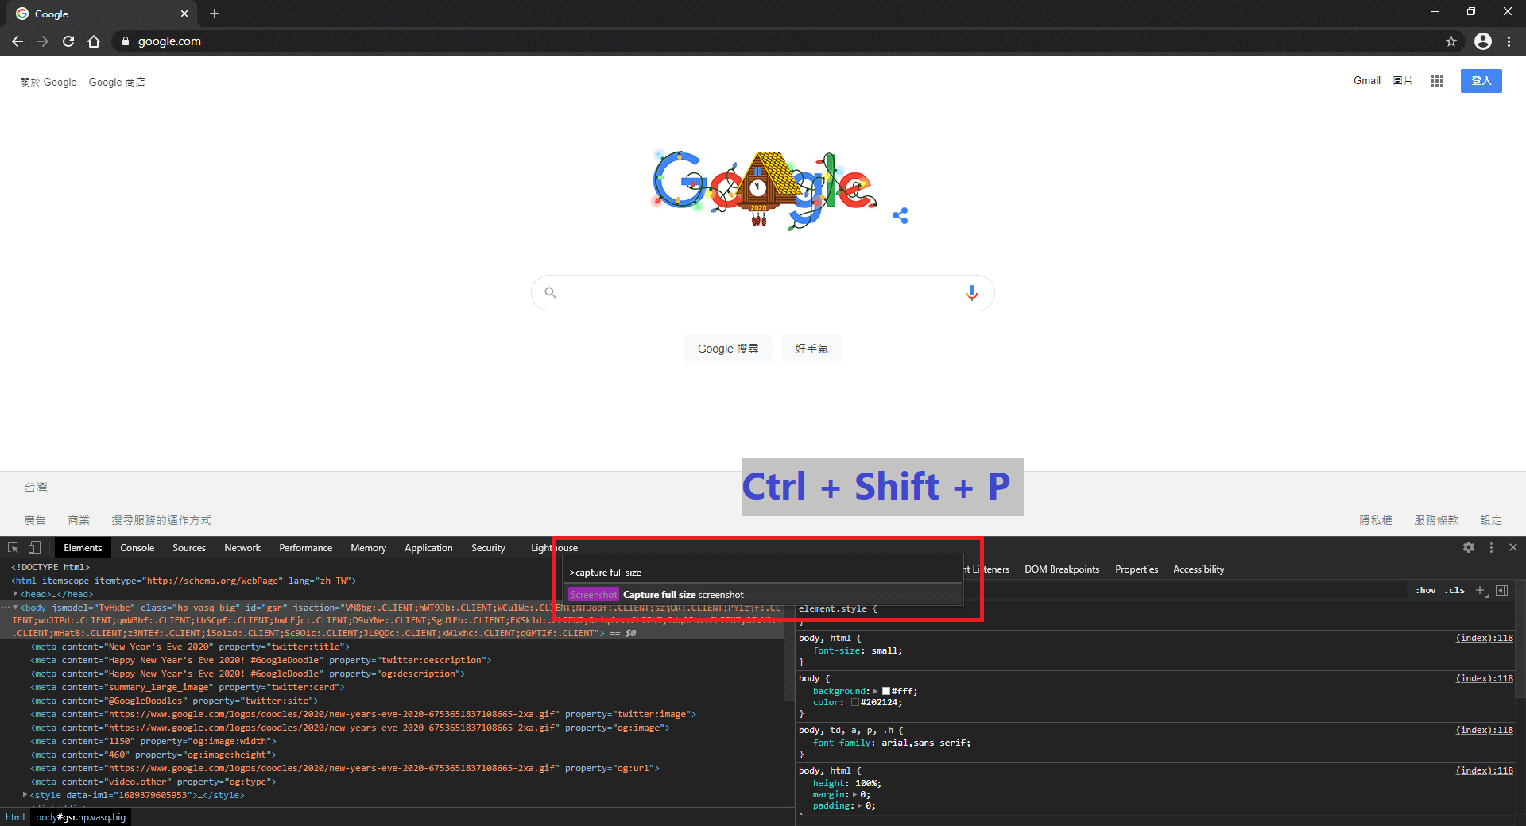This screenshot has height=826, width=1526.
Task: Toggle the device toolbar icon
Action: (x=34, y=548)
